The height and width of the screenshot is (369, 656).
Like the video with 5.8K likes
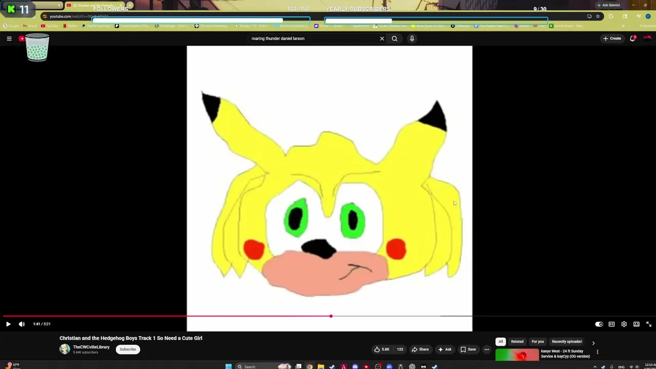(x=382, y=350)
